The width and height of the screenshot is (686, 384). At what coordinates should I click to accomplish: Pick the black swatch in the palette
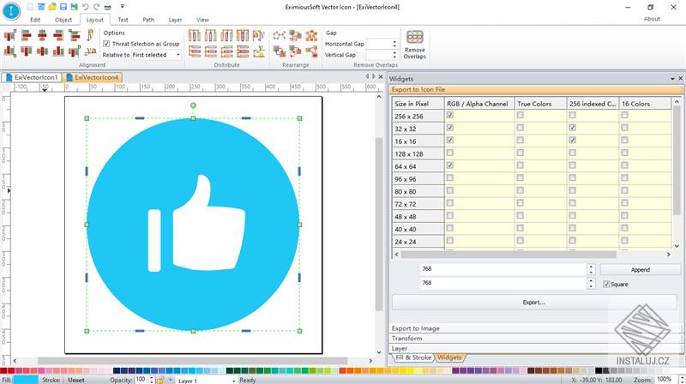pos(599,370)
